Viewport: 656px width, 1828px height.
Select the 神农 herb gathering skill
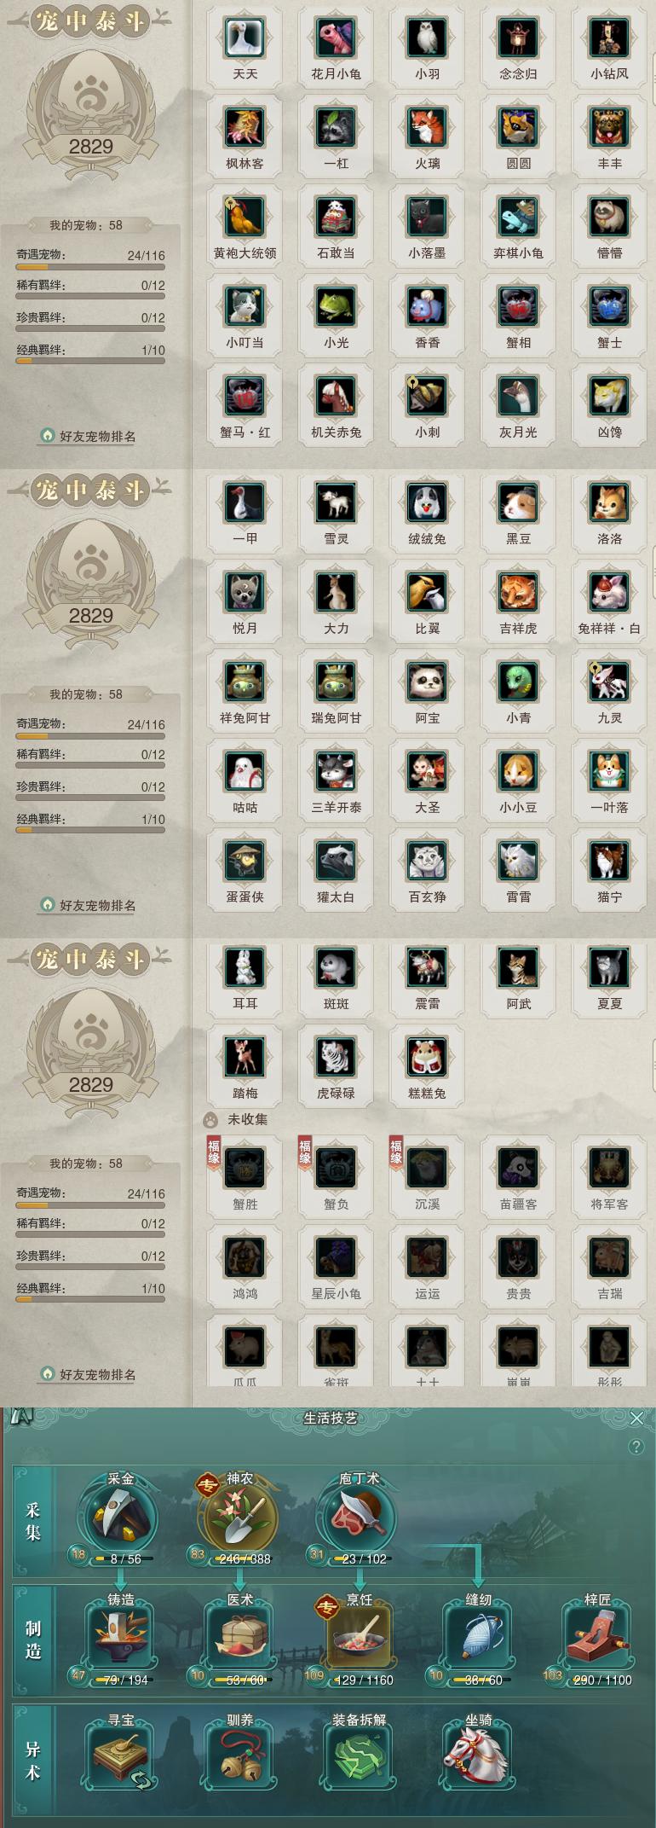point(239,1518)
